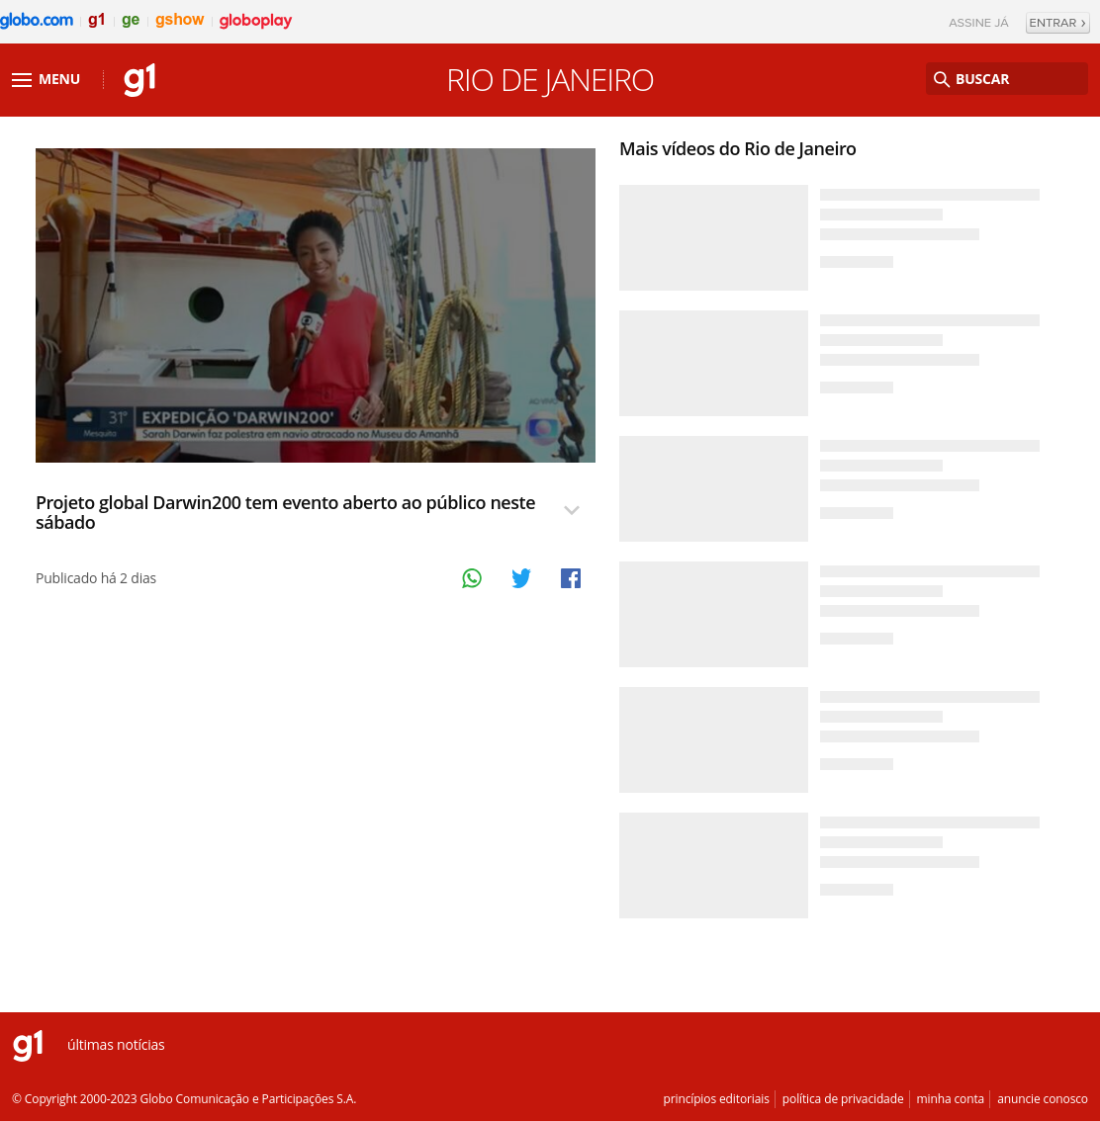Click 'Mais vídeos do Rio de Janeiro' heading
The width and height of the screenshot is (1100, 1121).
point(737,148)
